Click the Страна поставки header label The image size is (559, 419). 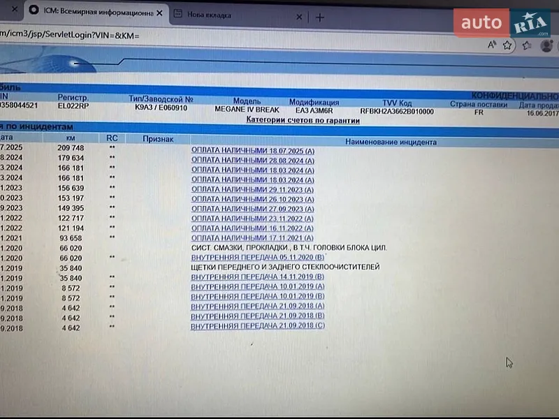479,104
